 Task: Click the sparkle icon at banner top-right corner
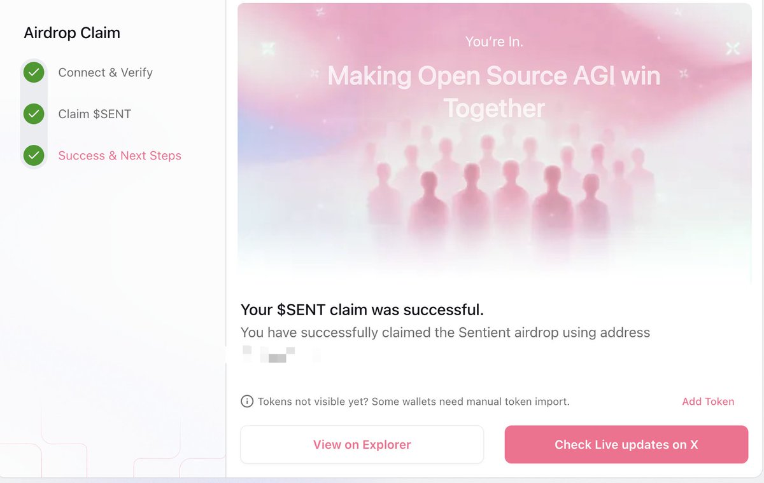pyautogui.click(x=733, y=48)
